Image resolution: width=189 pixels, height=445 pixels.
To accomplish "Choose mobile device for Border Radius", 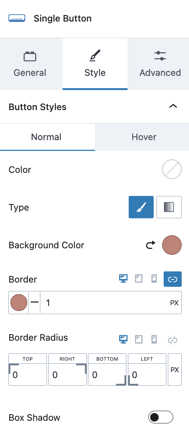I will pos(154,339).
